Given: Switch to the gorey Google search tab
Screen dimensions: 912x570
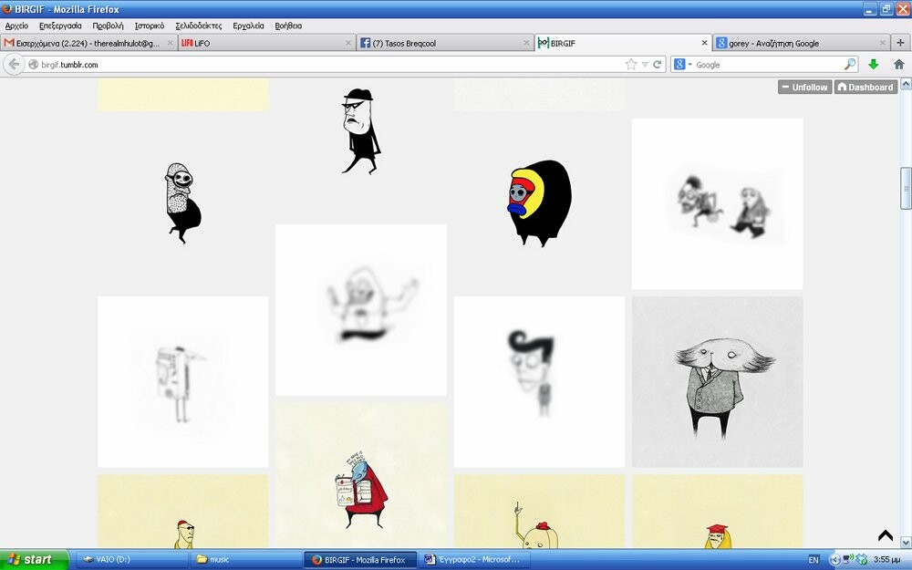Looking at the screenshot, I should 802,43.
